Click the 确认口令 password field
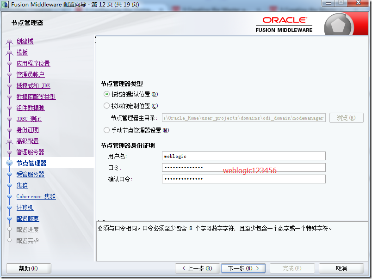372x279 pixels. pyautogui.click(x=244, y=179)
